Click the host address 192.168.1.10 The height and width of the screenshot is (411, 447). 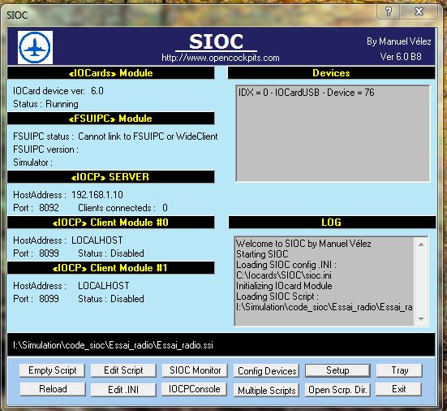pos(97,195)
